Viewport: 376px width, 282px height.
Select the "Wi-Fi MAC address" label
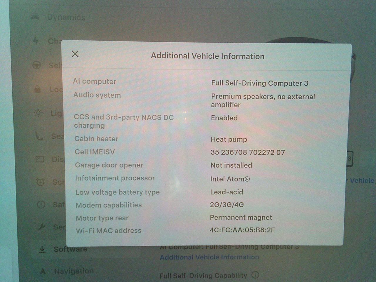(109, 231)
